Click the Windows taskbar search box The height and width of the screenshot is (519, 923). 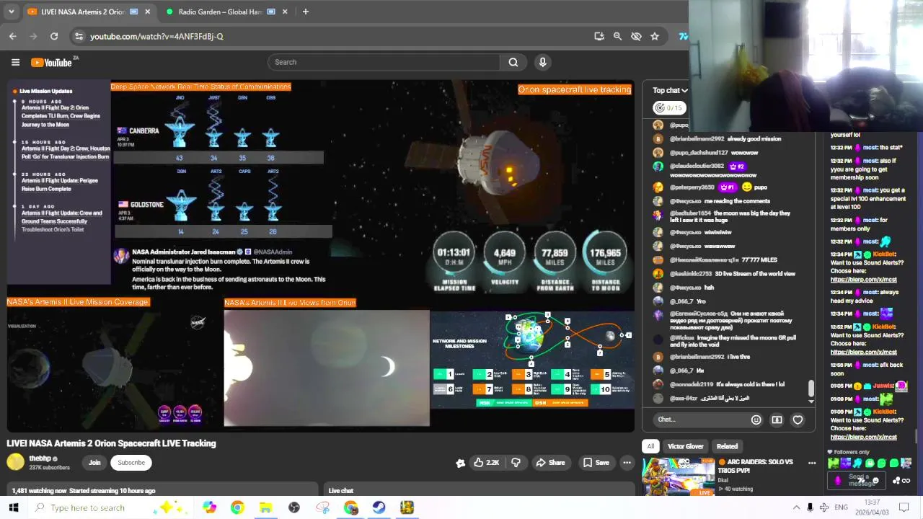click(112, 507)
